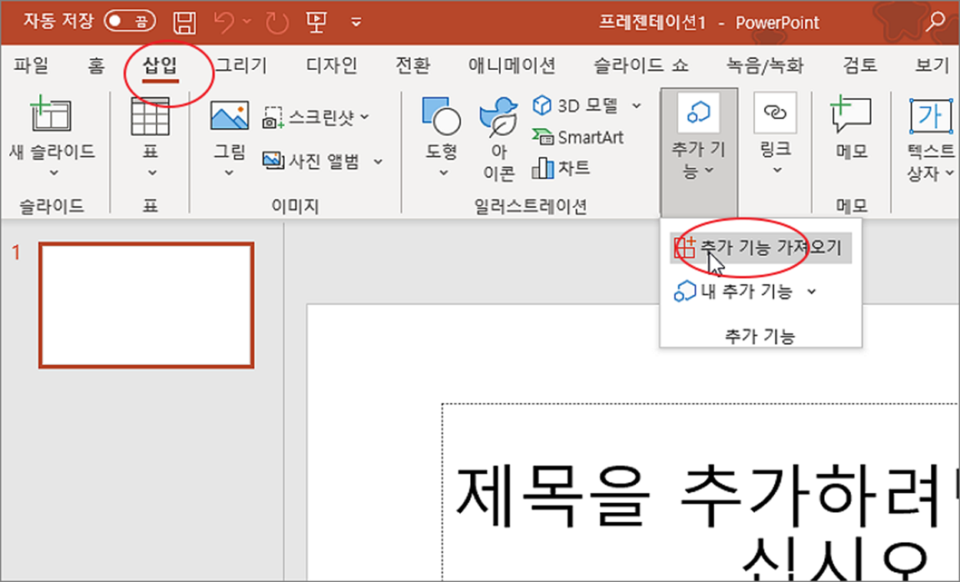This screenshot has width=960, height=582.
Task: Click the 그림 picture icon
Action: click(x=230, y=116)
